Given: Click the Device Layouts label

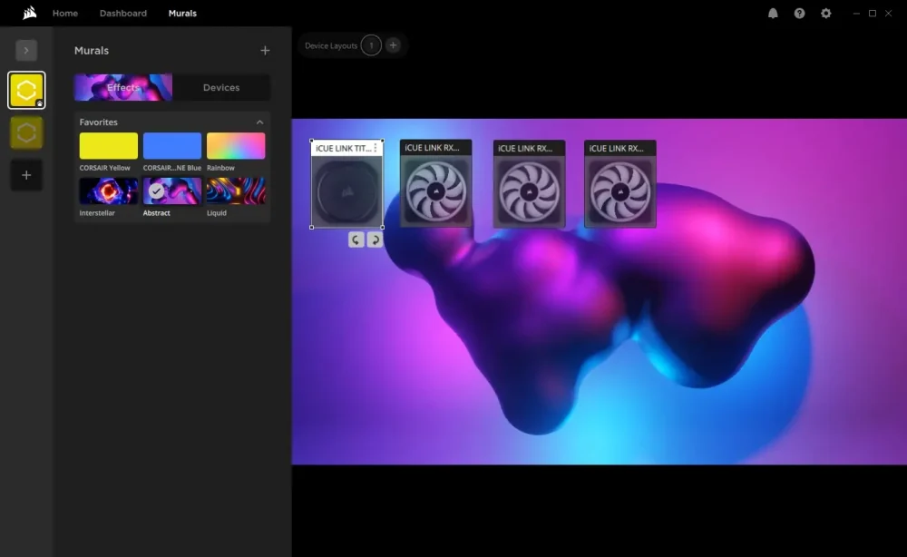Looking at the screenshot, I should [331, 45].
